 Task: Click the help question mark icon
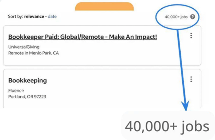(192, 16)
